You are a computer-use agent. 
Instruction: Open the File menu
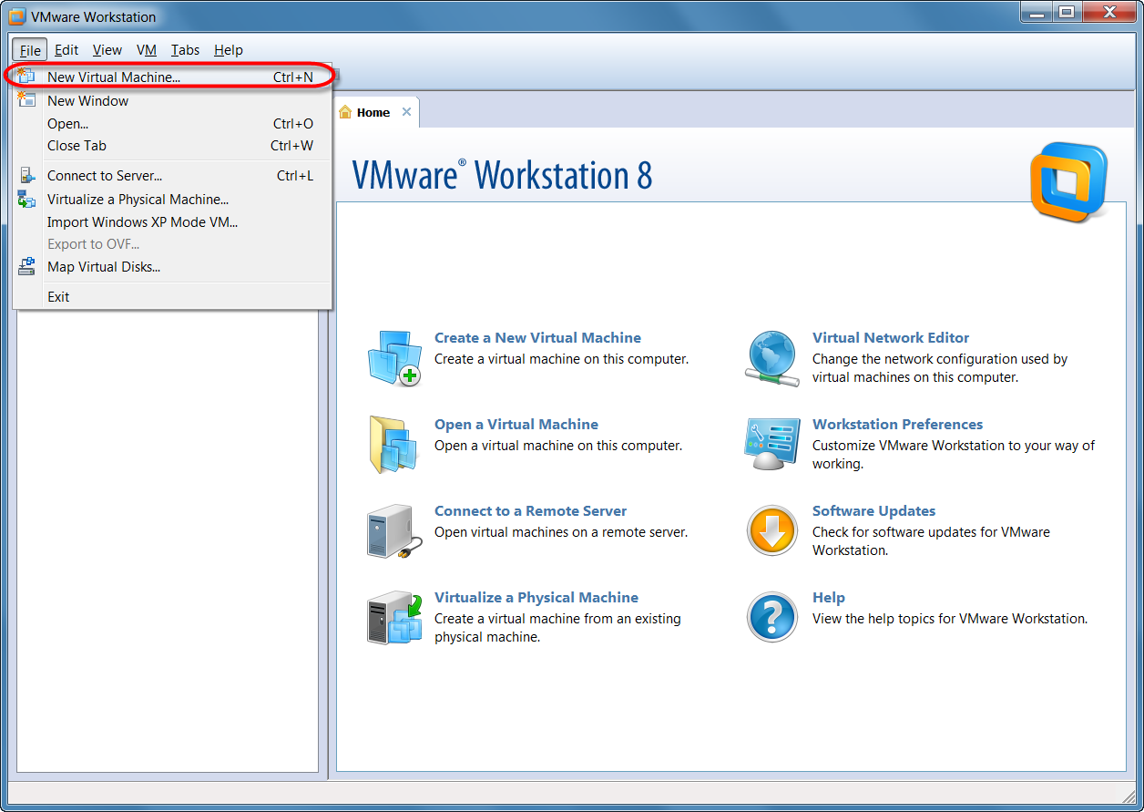[x=30, y=50]
